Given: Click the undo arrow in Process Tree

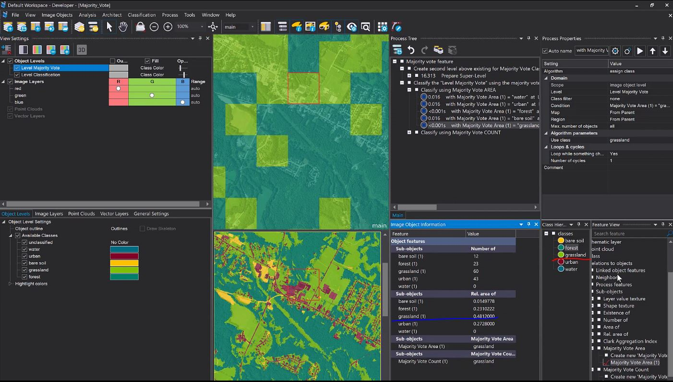Looking at the screenshot, I should [411, 50].
